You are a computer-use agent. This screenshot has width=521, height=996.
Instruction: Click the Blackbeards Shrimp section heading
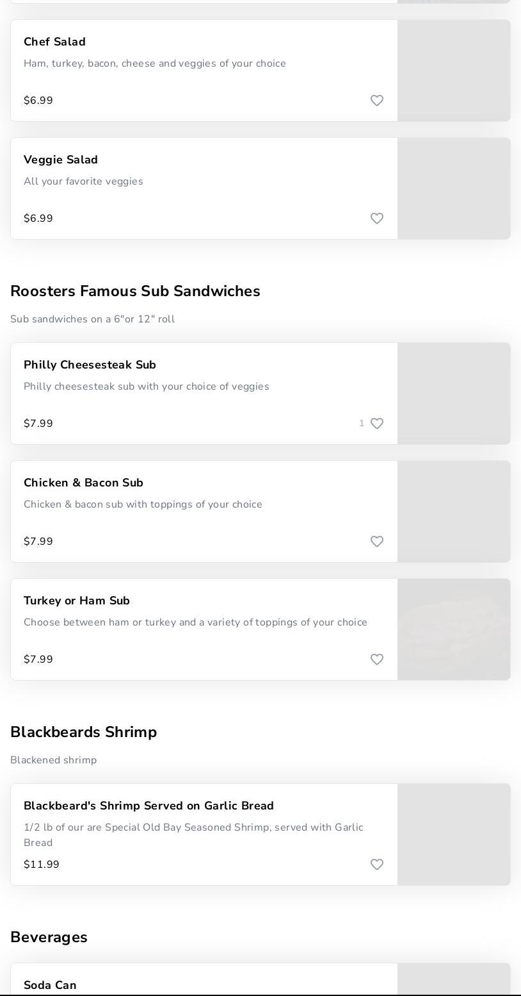click(x=83, y=732)
